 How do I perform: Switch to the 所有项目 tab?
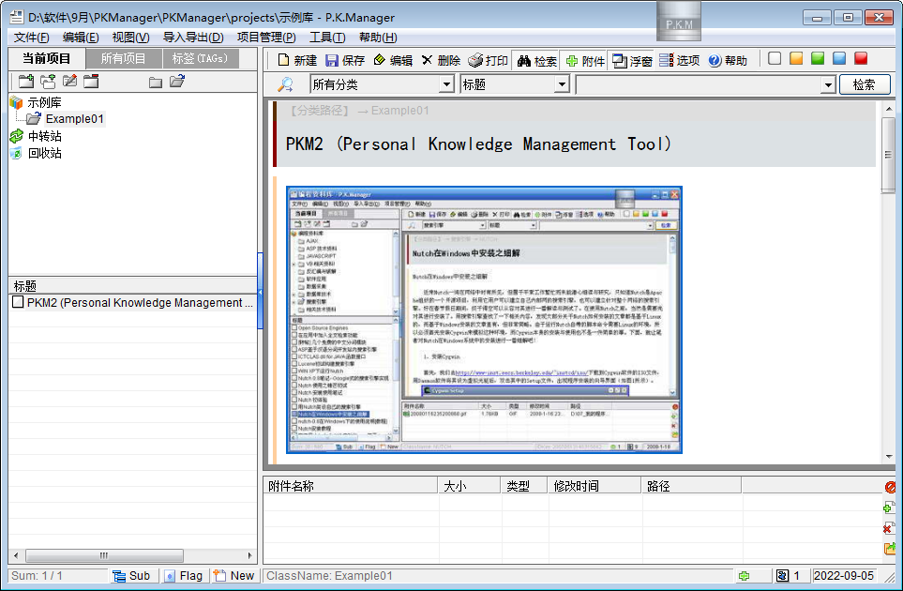[x=125, y=58]
